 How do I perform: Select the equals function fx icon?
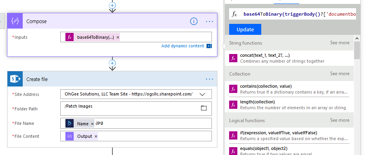point(233,151)
